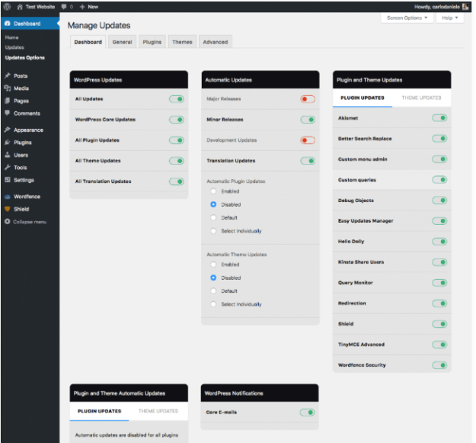Open THEME UPDATES tab in Plugin and Theme Updates
The height and width of the screenshot is (443, 476).
click(x=421, y=98)
